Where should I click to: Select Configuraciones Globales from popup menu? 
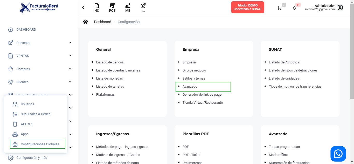(x=40, y=144)
